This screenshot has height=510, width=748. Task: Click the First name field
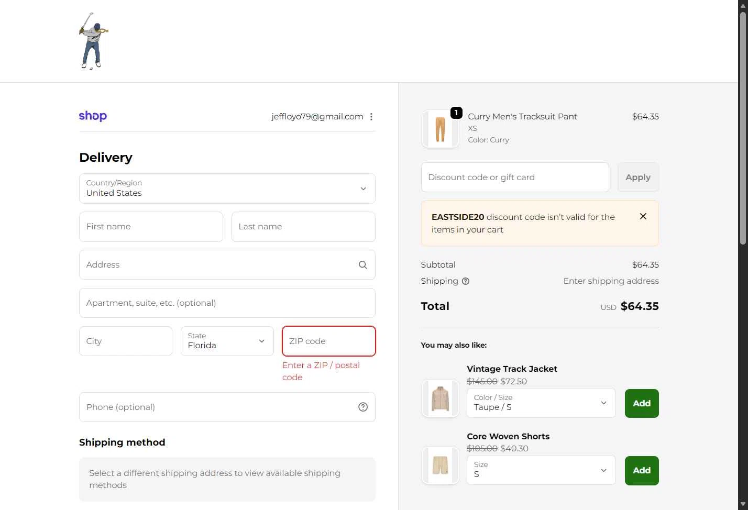tap(151, 227)
